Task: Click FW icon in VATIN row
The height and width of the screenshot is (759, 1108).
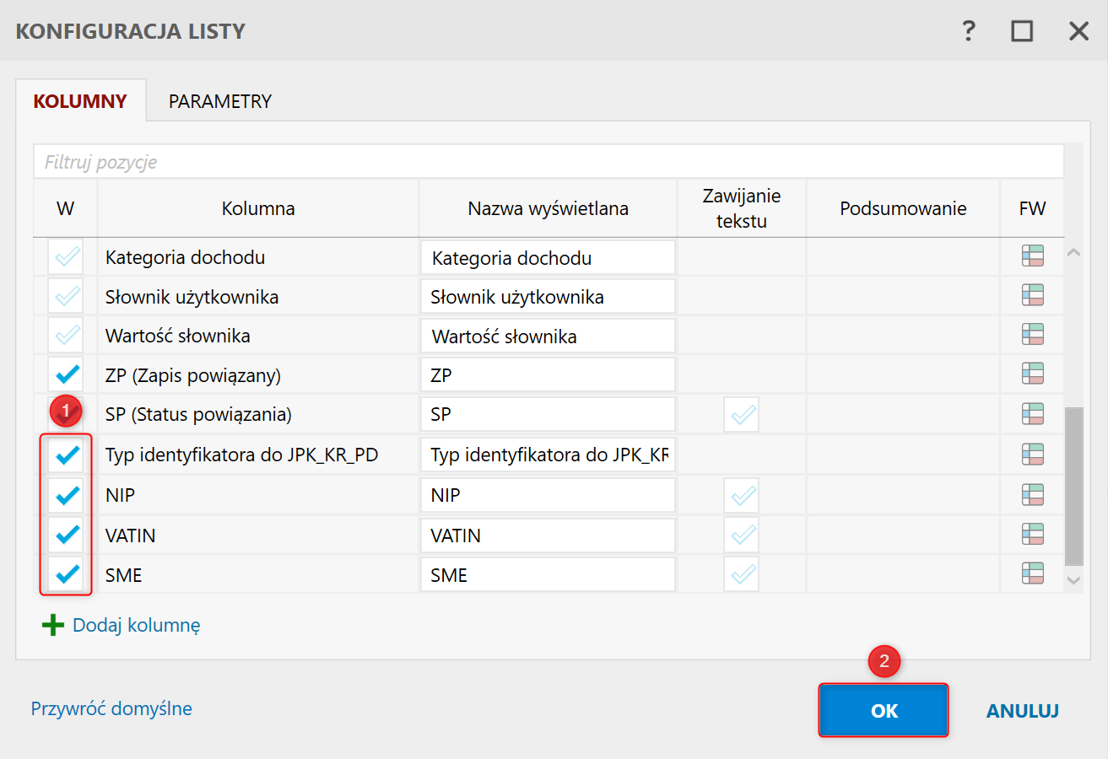Action: 1032,534
